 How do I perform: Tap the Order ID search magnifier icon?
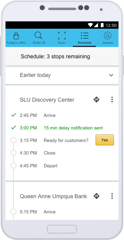tap(38, 35)
